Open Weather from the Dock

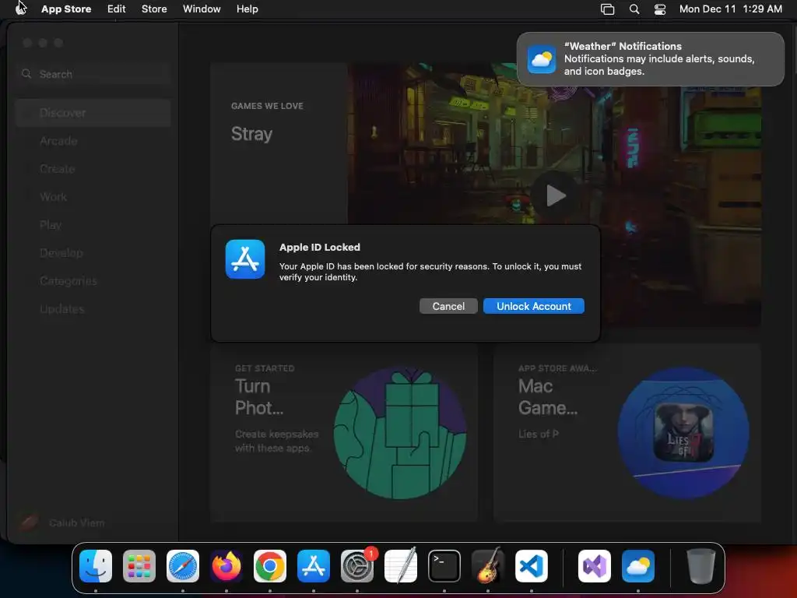coord(638,566)
